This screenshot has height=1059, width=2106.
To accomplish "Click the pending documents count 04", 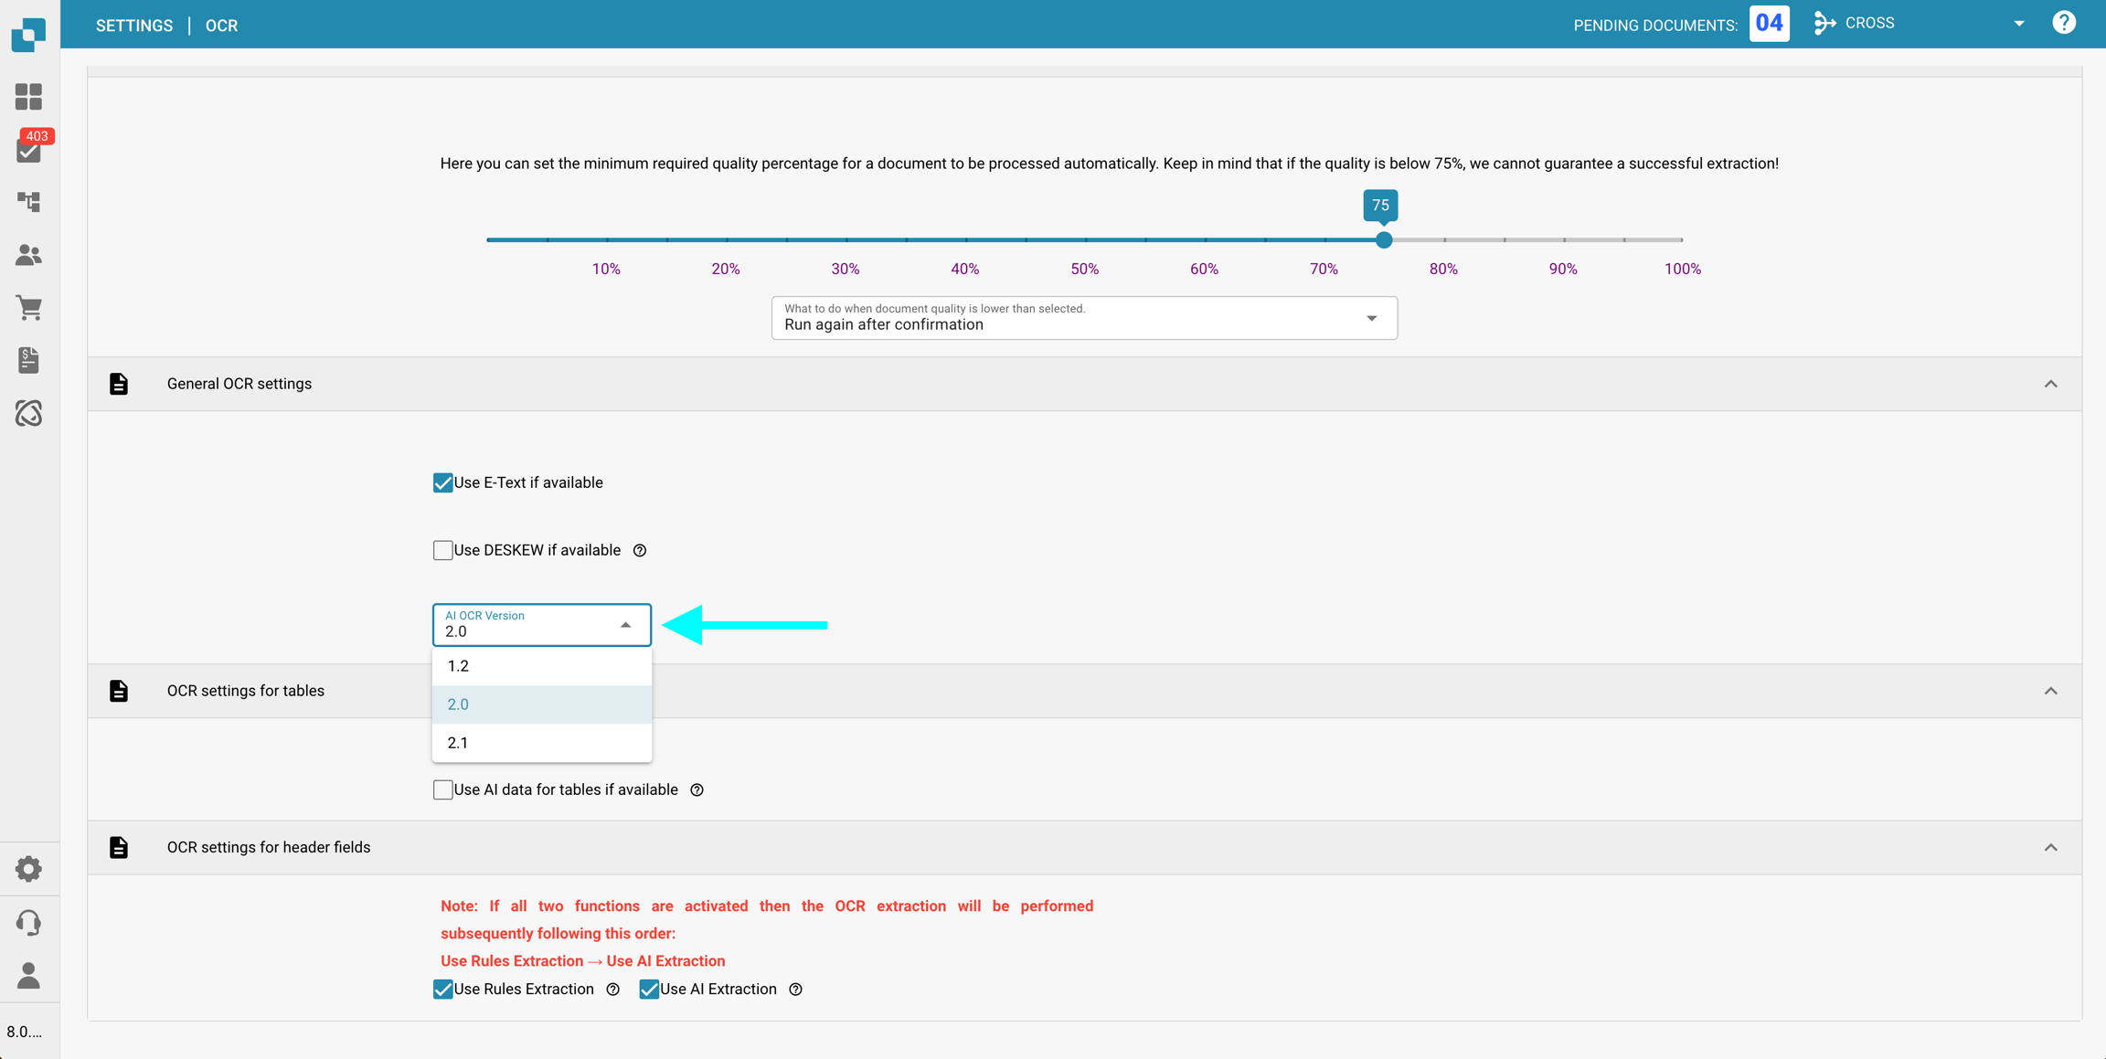I will tap(1769, 24).
